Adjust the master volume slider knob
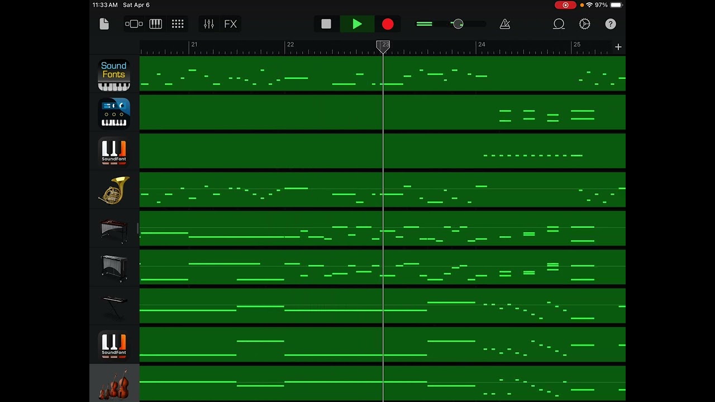 [x=458, y=24]
